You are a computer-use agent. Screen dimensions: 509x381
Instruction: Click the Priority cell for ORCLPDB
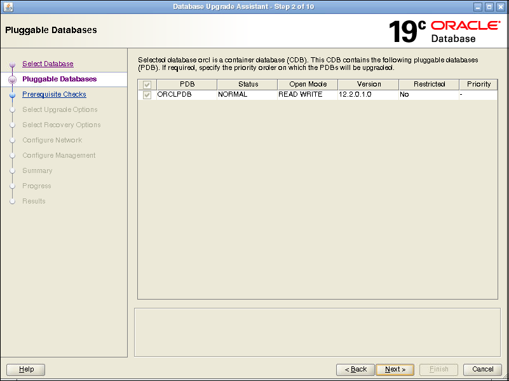point(478,95)
